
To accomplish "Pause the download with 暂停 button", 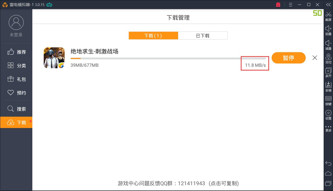I will (289, 58).
